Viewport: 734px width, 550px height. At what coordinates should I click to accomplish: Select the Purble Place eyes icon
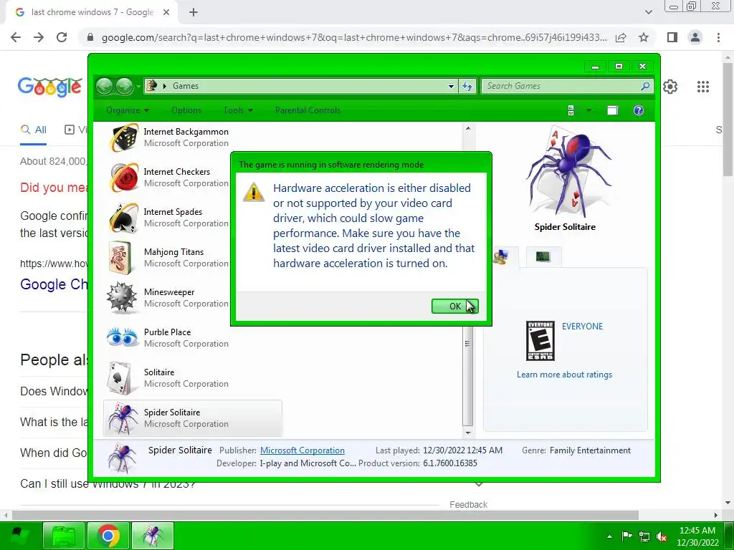pos(122,337)
